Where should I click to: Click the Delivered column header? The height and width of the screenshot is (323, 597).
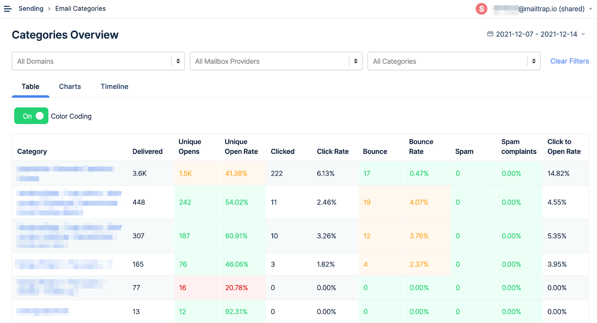(147, 151)
